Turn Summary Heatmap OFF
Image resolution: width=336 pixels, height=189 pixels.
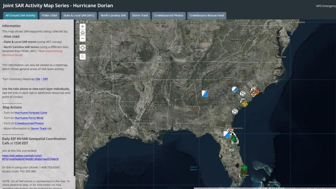pyautogui.click(x=45, y=79)
